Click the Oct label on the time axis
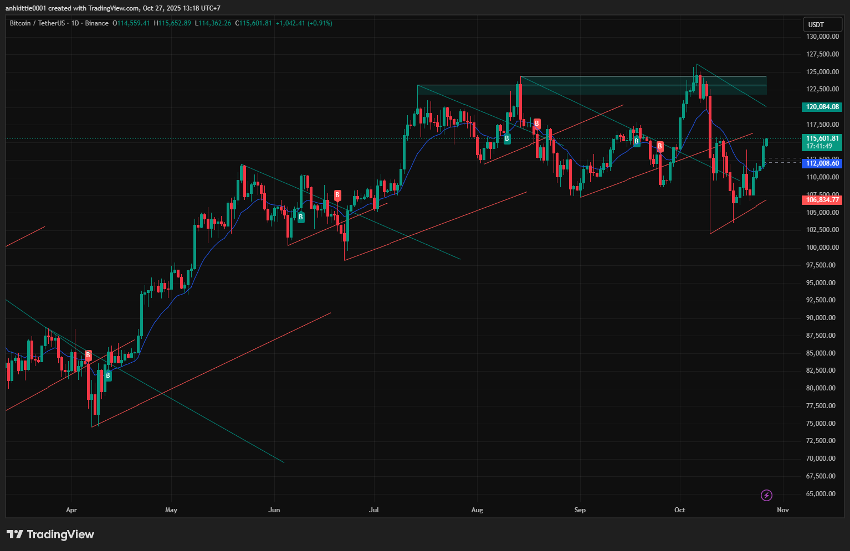This screenshot has width=850, height=551. tap(680, 510)
